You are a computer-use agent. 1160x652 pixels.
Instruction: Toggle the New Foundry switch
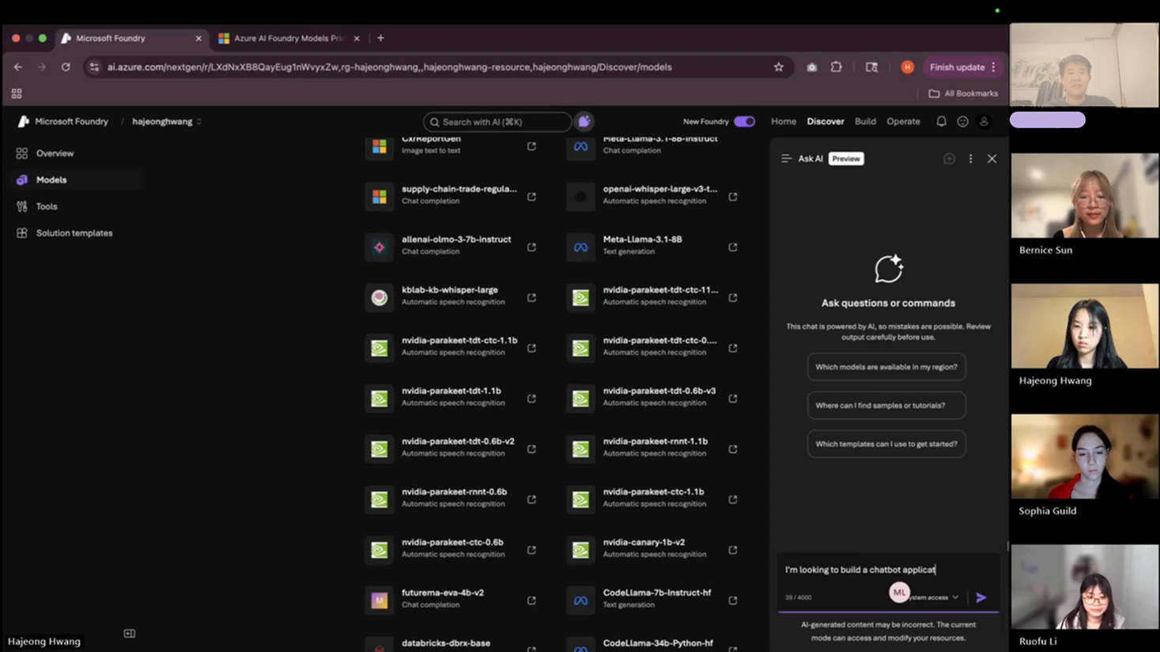(744, 122)
